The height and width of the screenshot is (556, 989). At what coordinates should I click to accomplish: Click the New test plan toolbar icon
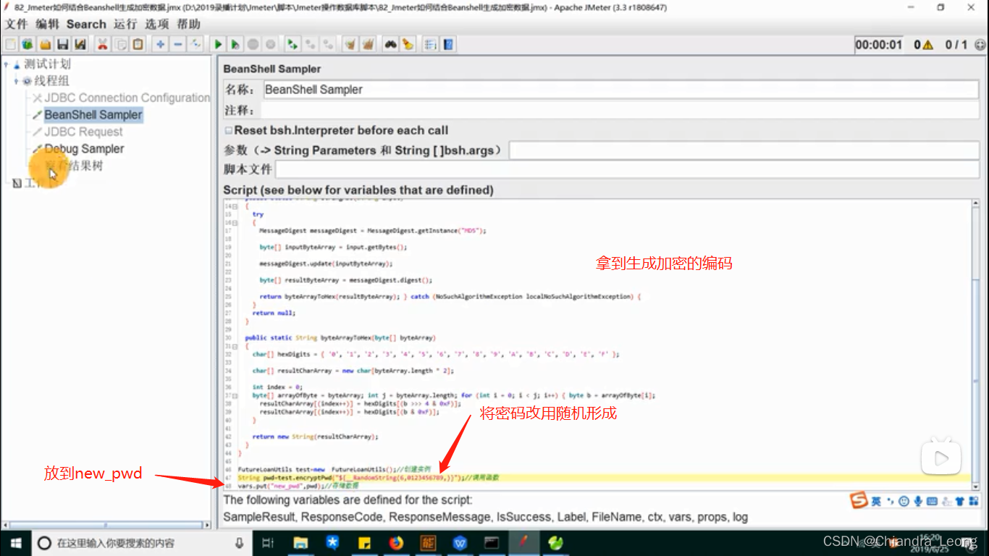click(11, 44)
